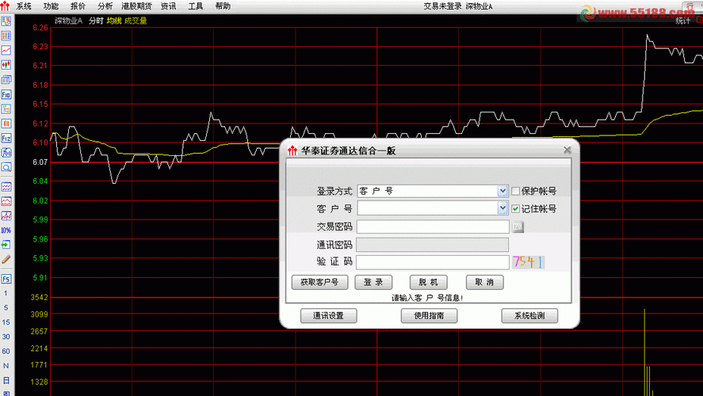Screen dimensions: 703x396
Task: Close the 华泰证券 login dialog
Action: pyautogui.click(x=567, y=150)
